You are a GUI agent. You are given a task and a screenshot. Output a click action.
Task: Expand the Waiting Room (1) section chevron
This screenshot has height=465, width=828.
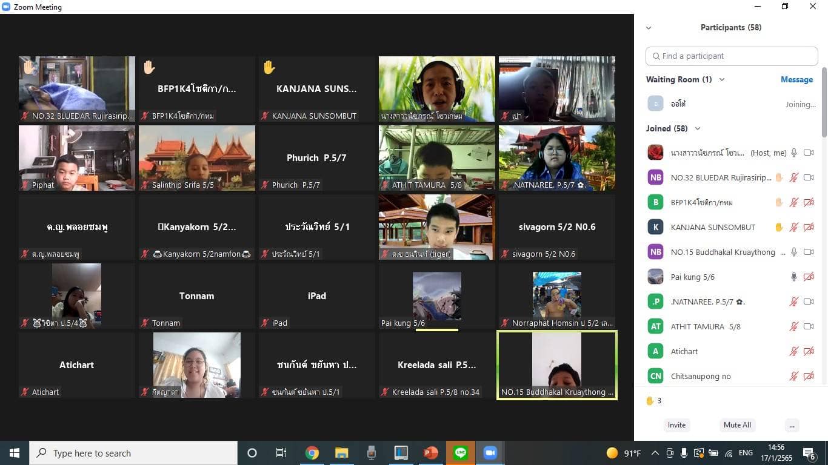click(721, 79)
